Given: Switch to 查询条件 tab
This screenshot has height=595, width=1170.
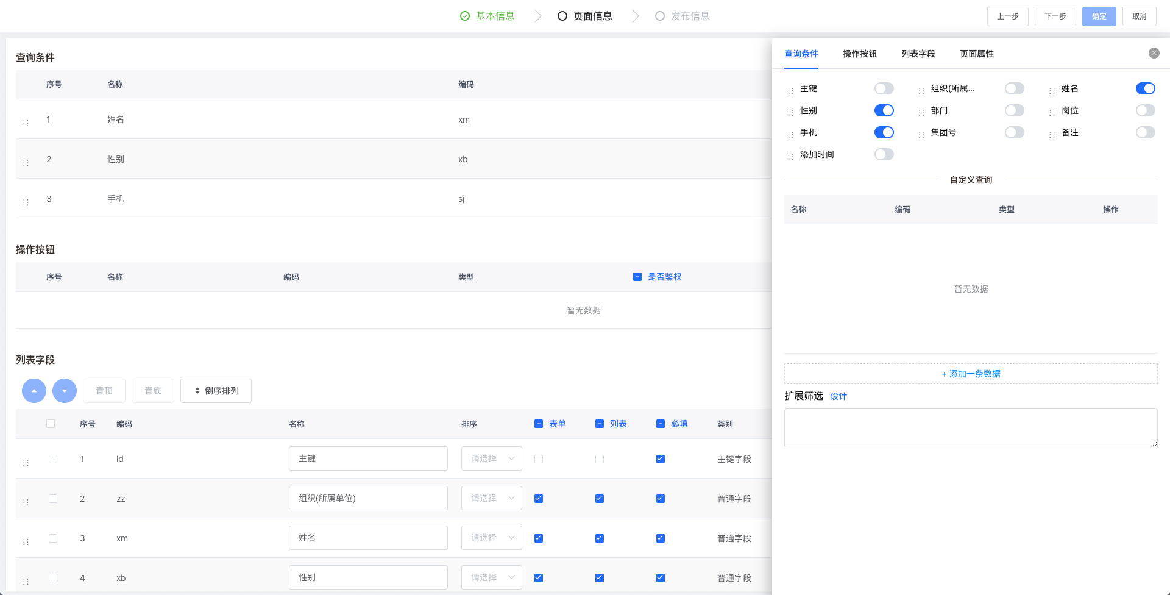Looking at the screenshot, I should coord(801,54).
